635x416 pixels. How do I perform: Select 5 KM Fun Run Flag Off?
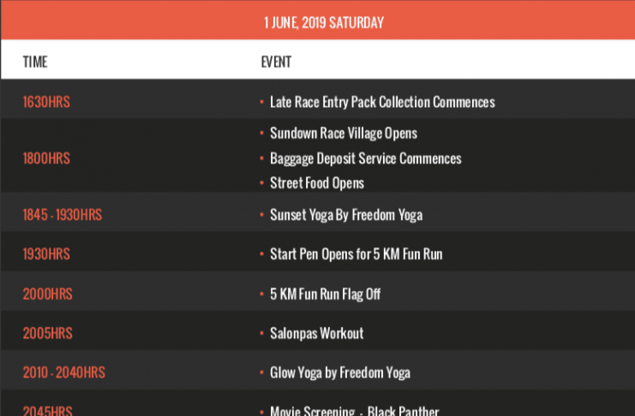click(325, 294)
